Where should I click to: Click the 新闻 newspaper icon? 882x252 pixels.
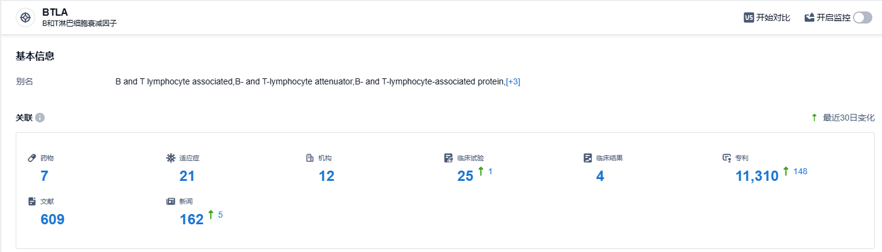(x=171, y=201)
